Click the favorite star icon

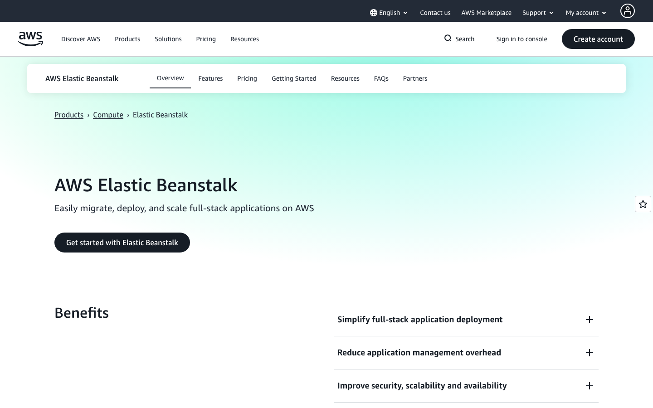643,204
